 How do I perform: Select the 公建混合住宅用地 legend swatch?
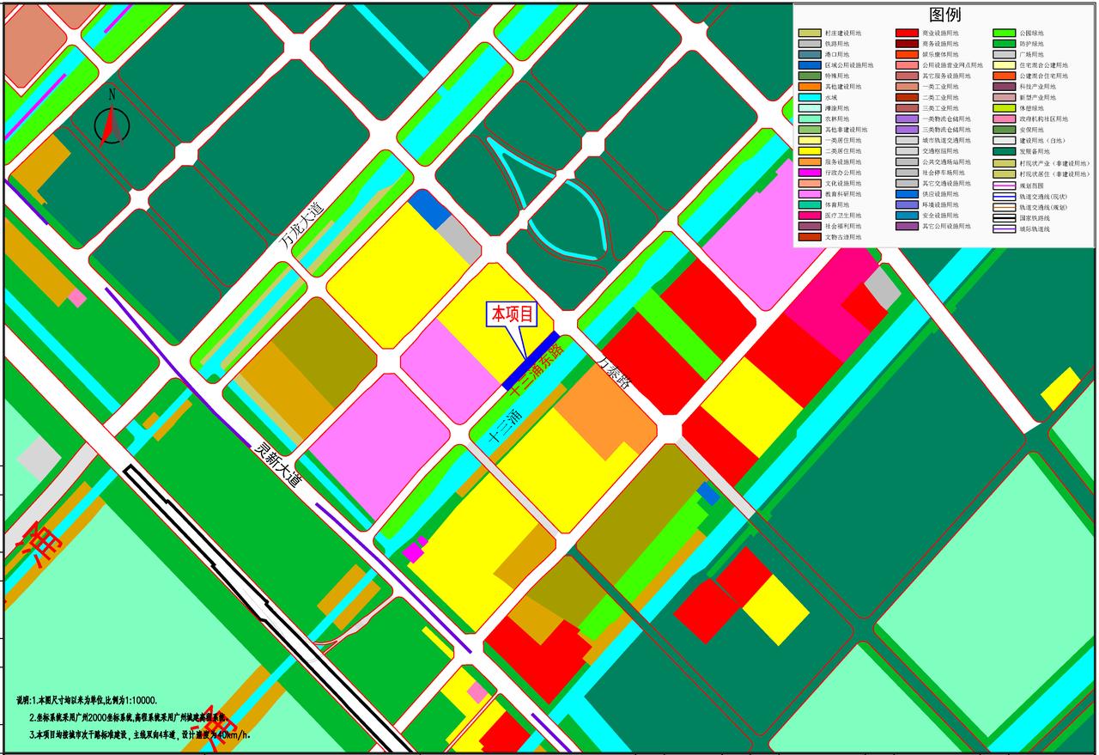(x=1005, y=76)
